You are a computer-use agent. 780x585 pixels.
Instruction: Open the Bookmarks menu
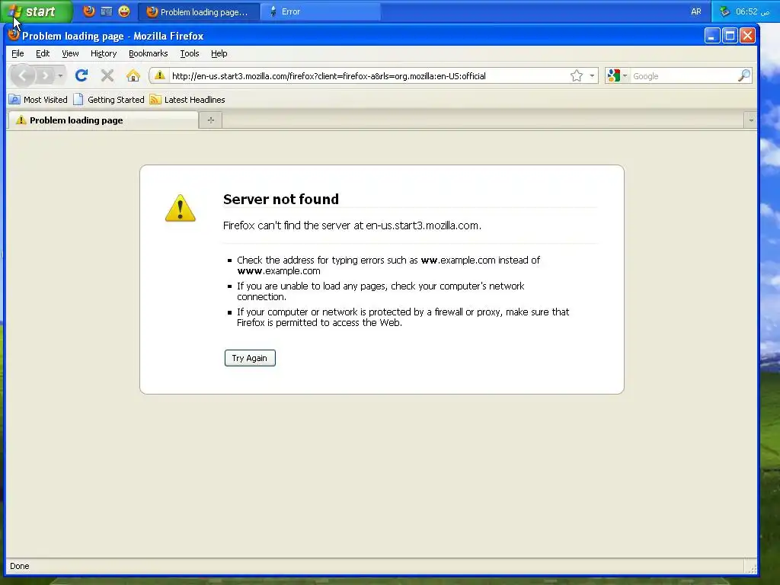tap(149, 53)
